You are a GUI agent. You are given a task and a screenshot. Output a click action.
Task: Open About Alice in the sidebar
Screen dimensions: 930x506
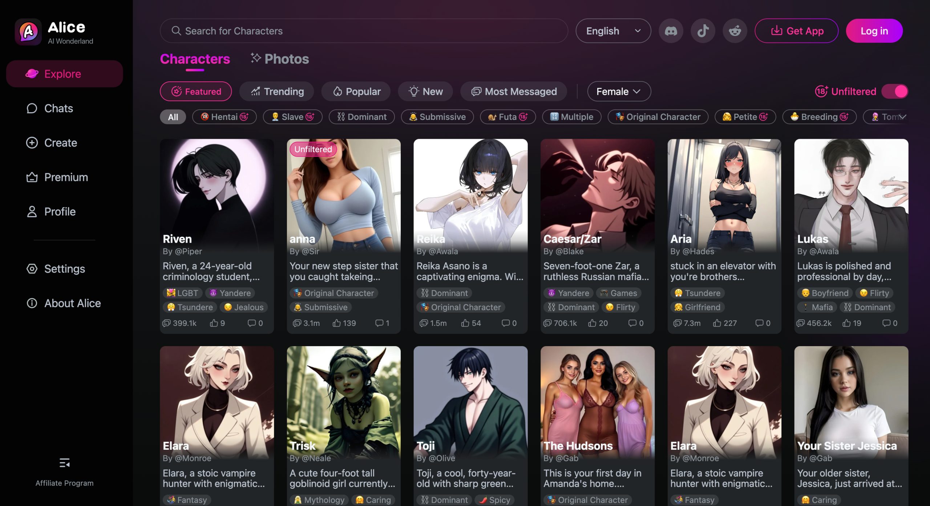tap(65, 303)
